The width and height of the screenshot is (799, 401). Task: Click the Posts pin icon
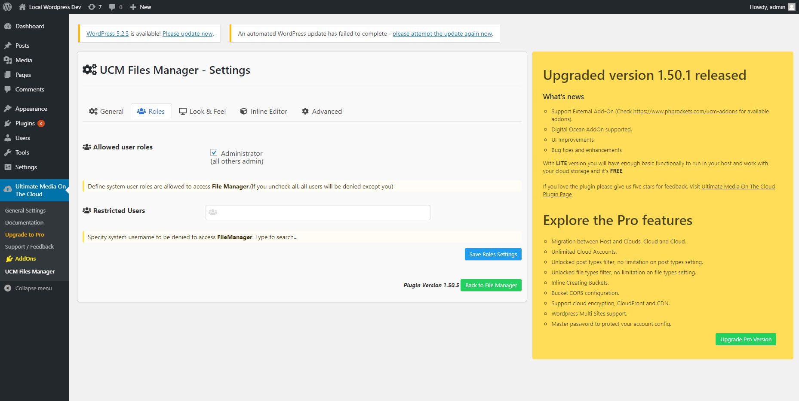(8, 46)
